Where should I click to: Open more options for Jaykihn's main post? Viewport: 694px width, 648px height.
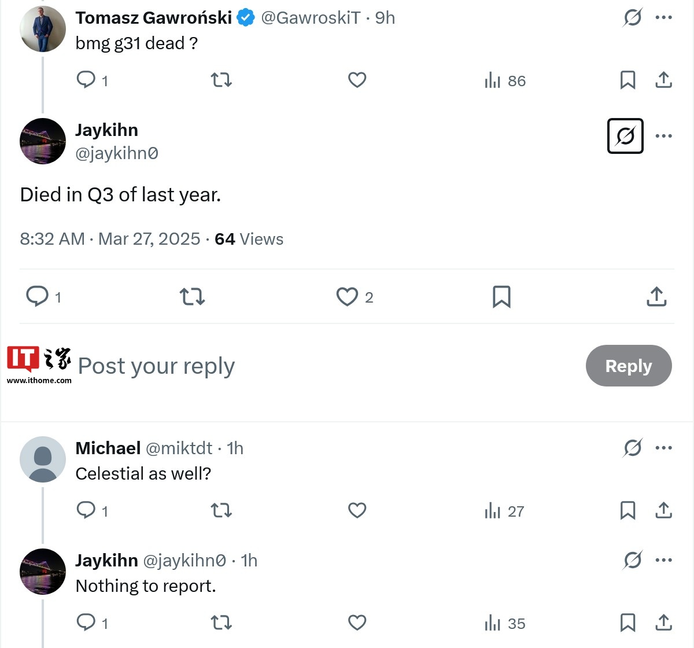(x=664, y=136)
